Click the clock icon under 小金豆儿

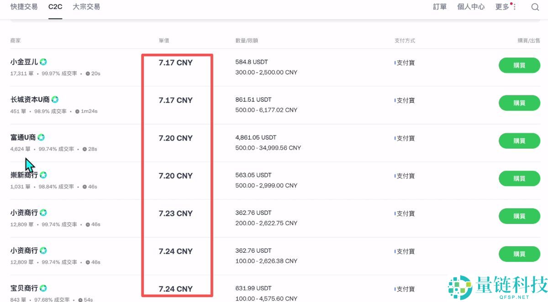pyautogui.click(x=88, y=73)
